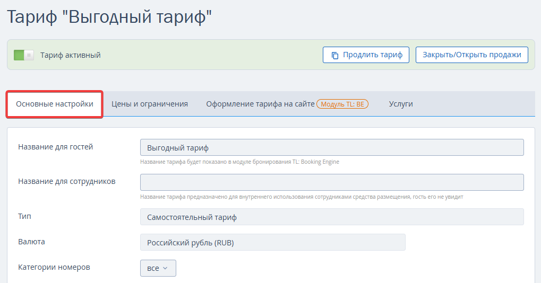This screenshot has height=283, width=541.
Task: Click the "Продлить тариф" button
Action: tap(366, 55)
